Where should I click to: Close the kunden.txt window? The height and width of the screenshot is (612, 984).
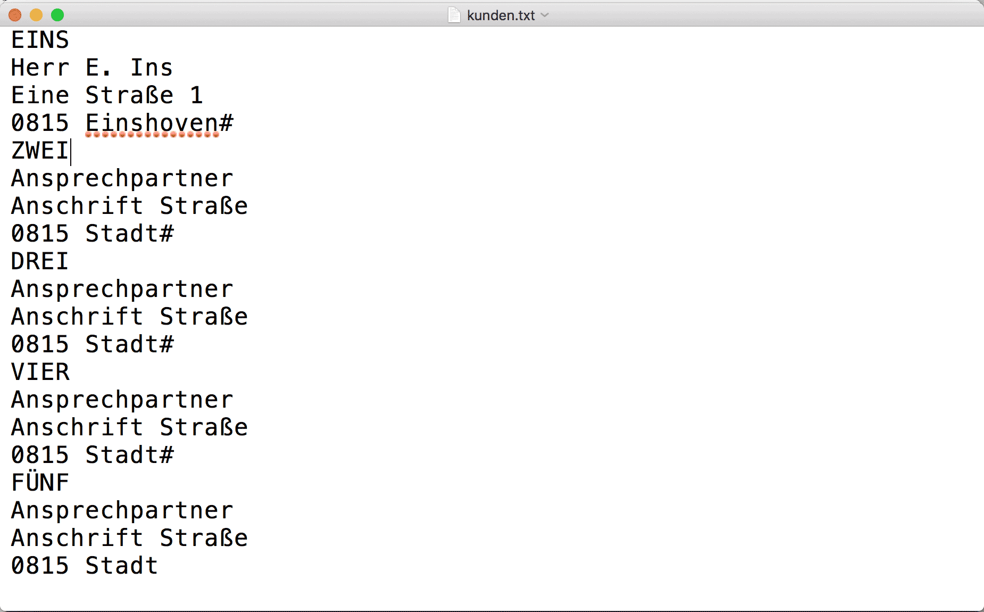15,15
